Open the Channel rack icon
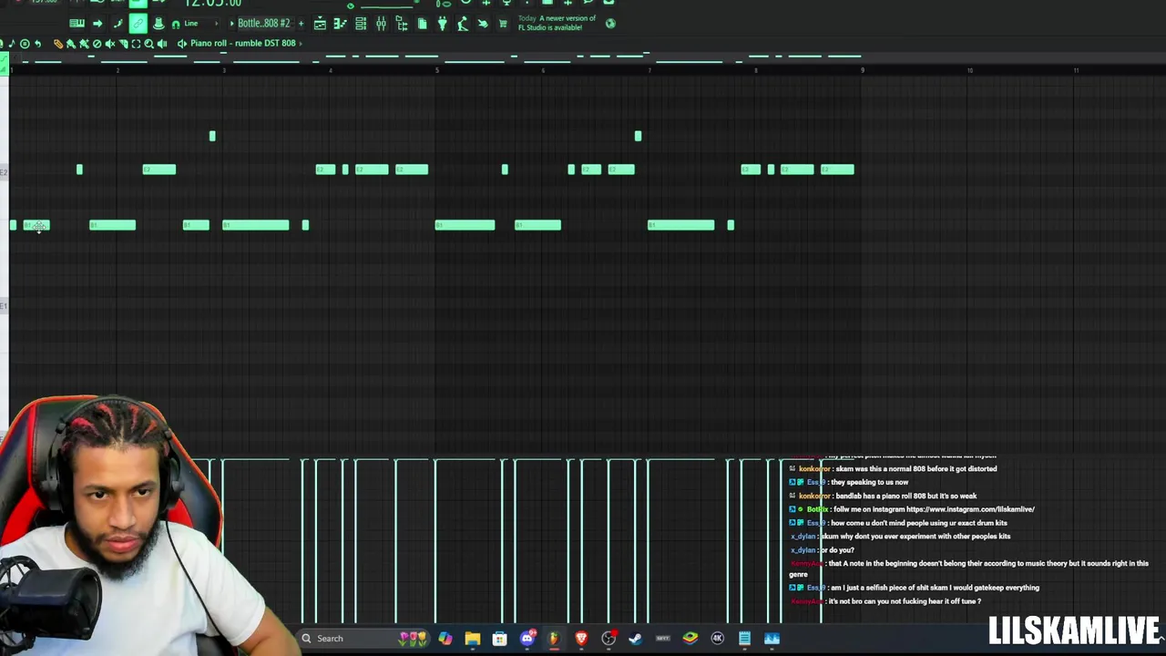1166x656 pixels. tap(361, 23)
